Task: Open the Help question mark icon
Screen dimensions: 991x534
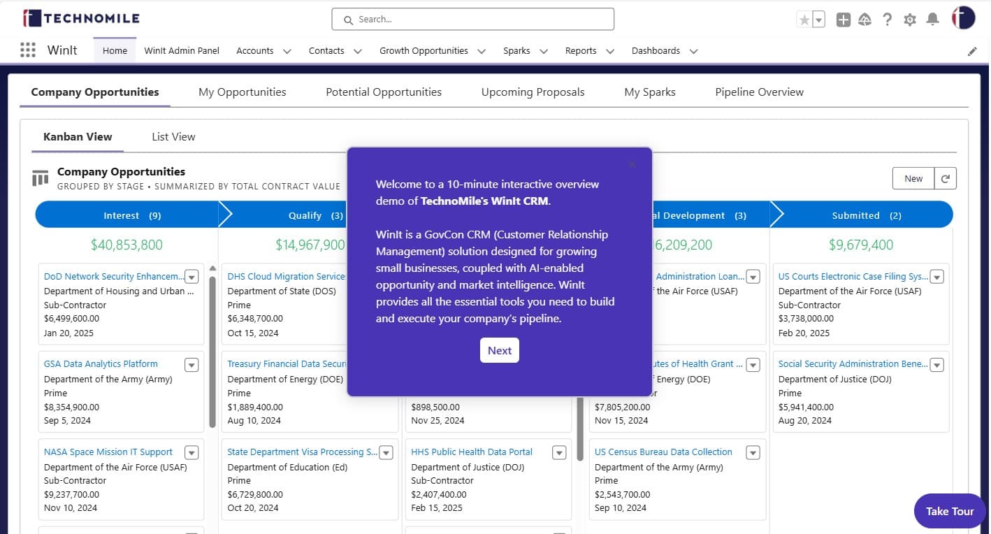Action: click(887, 20)
